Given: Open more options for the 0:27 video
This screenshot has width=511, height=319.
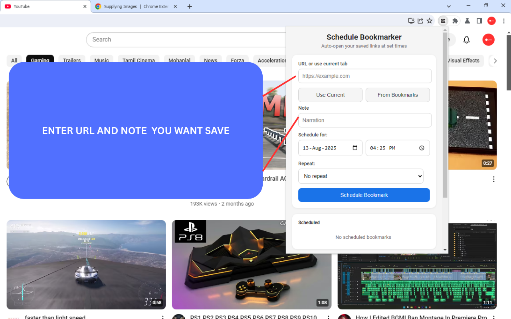Looking at the screenshot, I should point(494,179).
